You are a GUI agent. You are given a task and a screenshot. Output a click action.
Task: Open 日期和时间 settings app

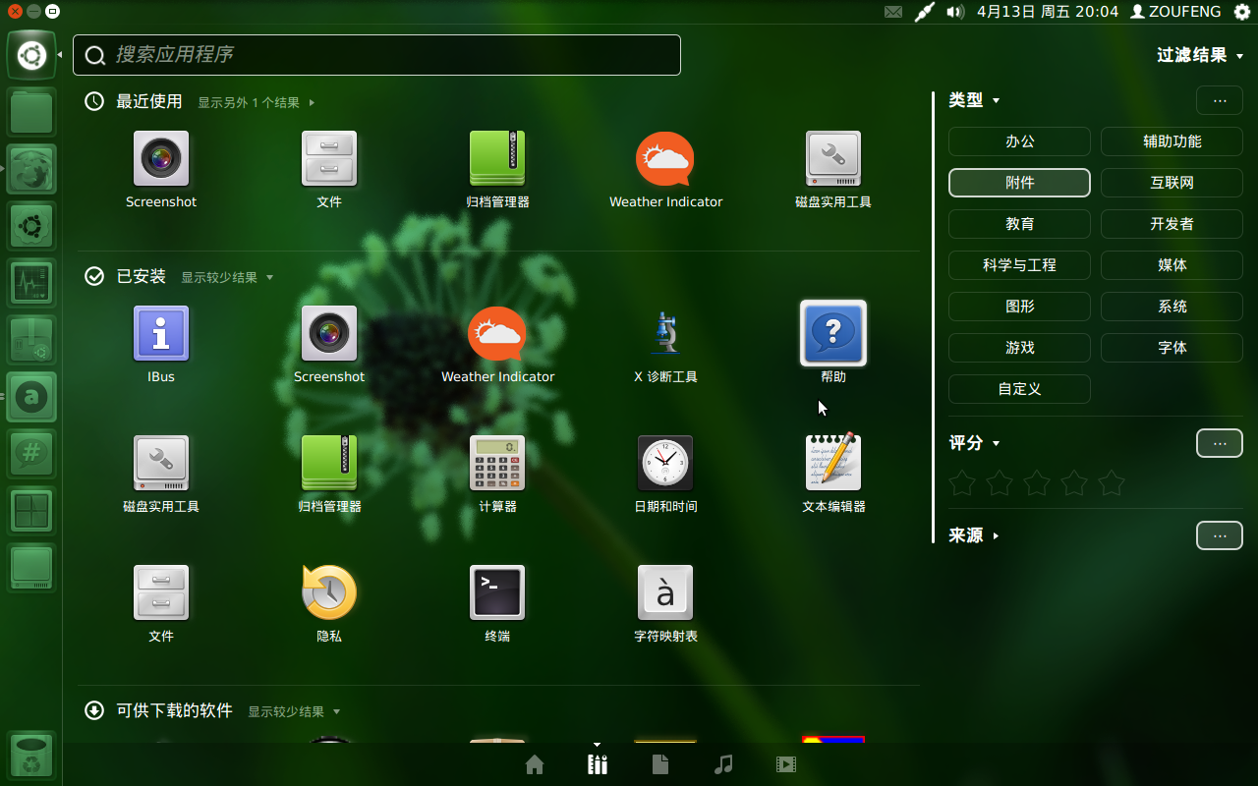(665, 474)
